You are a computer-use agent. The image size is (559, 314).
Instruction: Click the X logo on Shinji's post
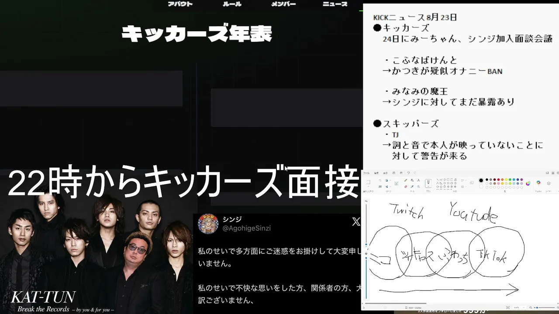[356, 222]
